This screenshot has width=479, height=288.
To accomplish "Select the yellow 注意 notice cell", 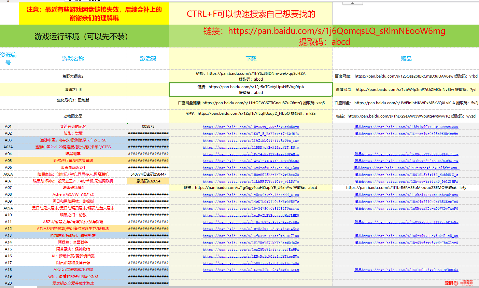I will point(94,14).
